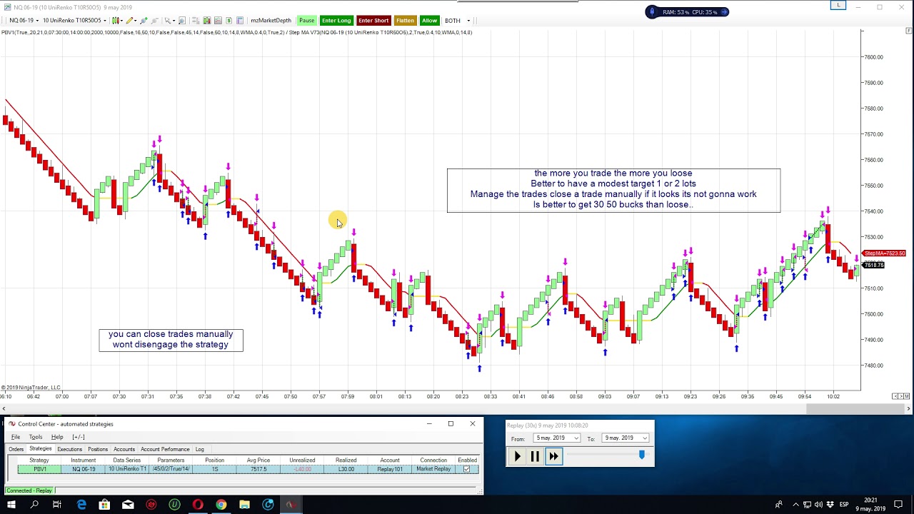Click the replay fast-forward button
This screenshot has height=514, width=914.
coord(553,456)
